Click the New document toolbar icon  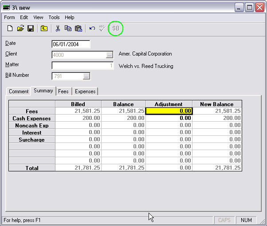(x=10, y=28)
